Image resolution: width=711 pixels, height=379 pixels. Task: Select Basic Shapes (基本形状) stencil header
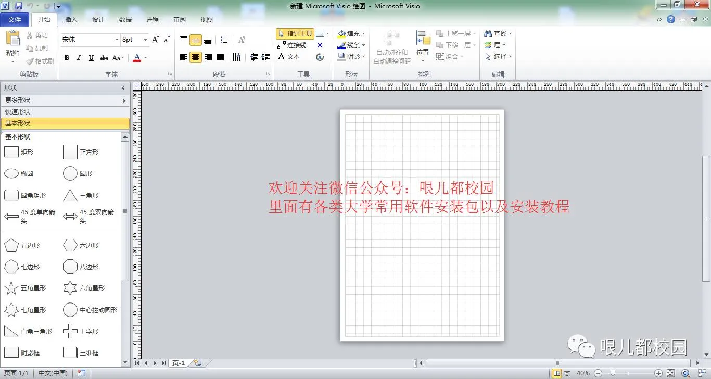point(65,123)
